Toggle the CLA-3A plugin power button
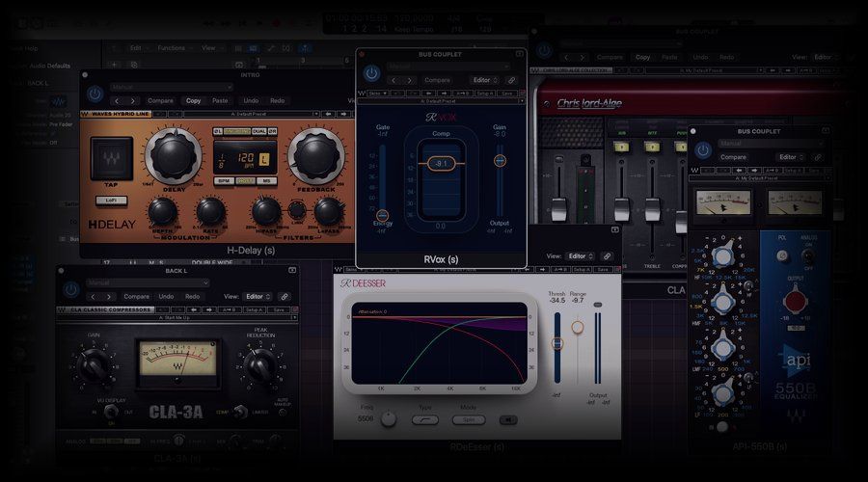Screen dimensions: 868x482 (x=70, y=289)
